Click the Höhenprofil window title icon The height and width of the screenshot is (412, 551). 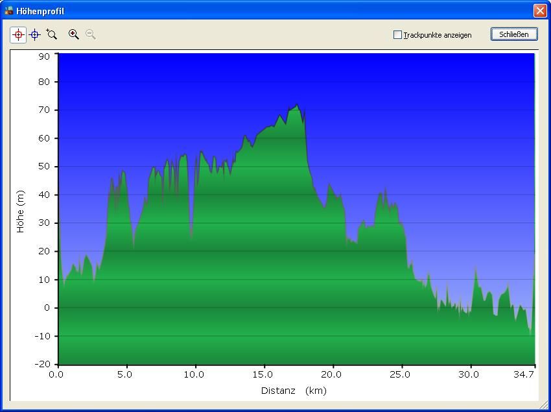9,11
